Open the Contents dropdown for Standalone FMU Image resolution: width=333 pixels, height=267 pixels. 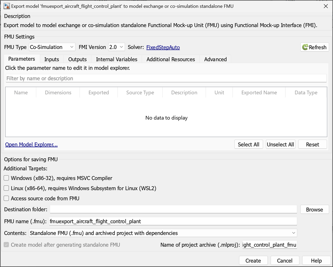pyautogui.click(x=163, y=233)
